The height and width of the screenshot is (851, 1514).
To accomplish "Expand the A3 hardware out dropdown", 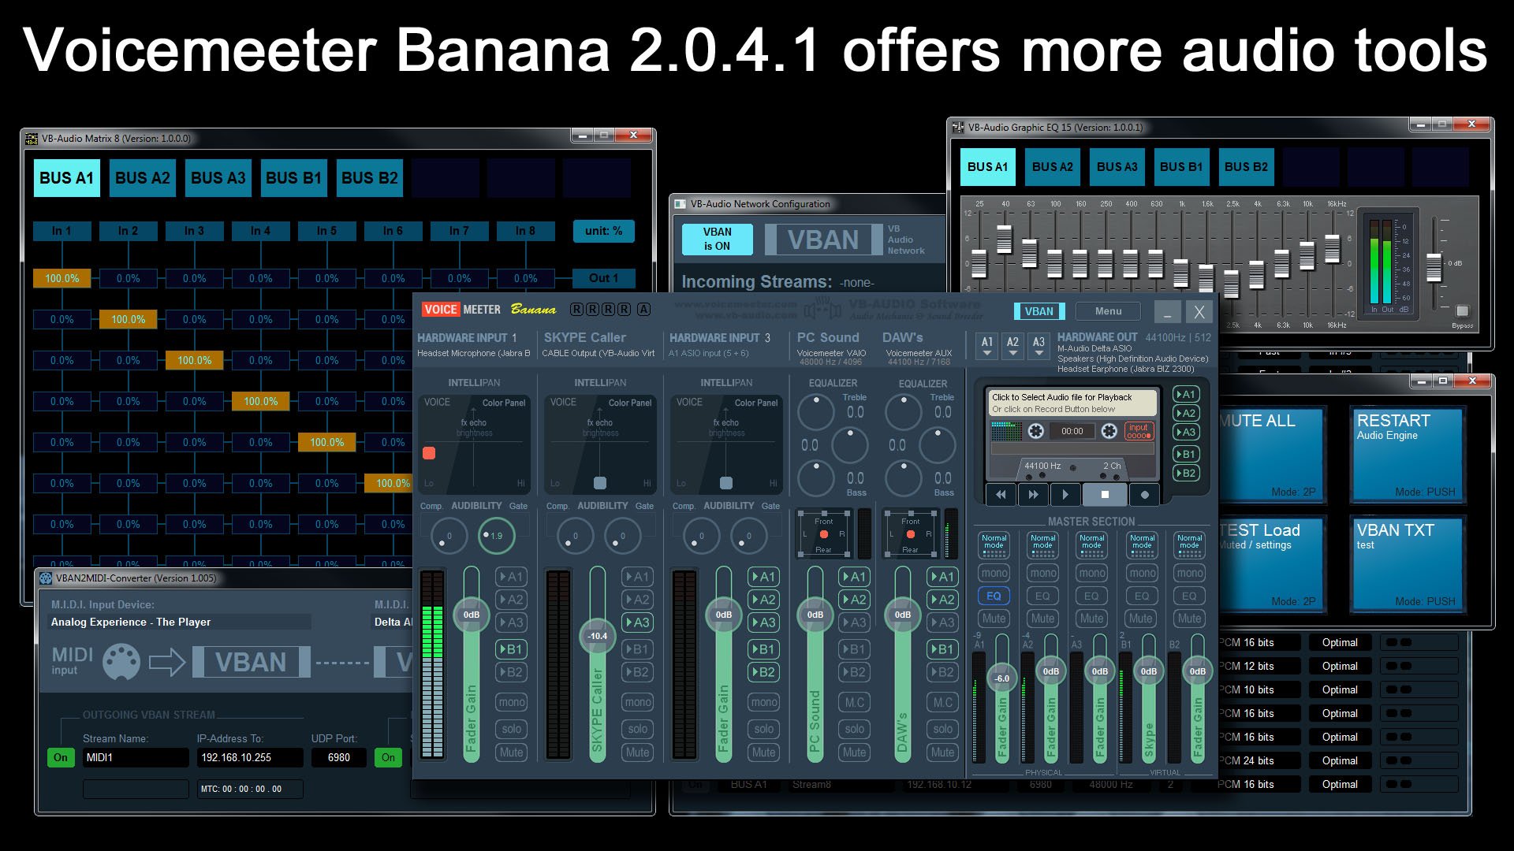I will [x=1039, y=346].
